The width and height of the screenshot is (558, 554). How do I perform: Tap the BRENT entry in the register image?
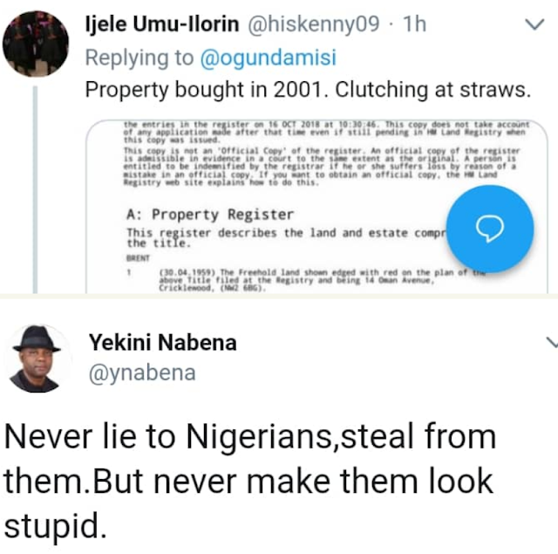138,259
